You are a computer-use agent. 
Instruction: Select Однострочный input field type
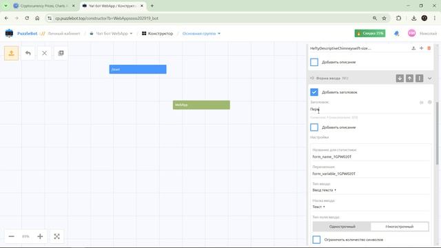[342, 227]
